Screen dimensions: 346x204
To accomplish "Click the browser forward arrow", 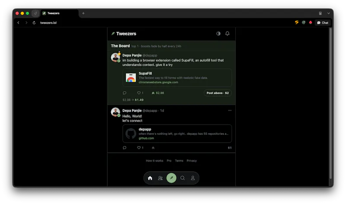I will coord(26,23).
